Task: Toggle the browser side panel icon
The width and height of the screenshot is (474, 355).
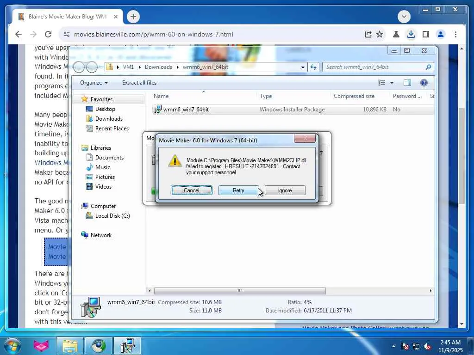Action: (426, 34)
